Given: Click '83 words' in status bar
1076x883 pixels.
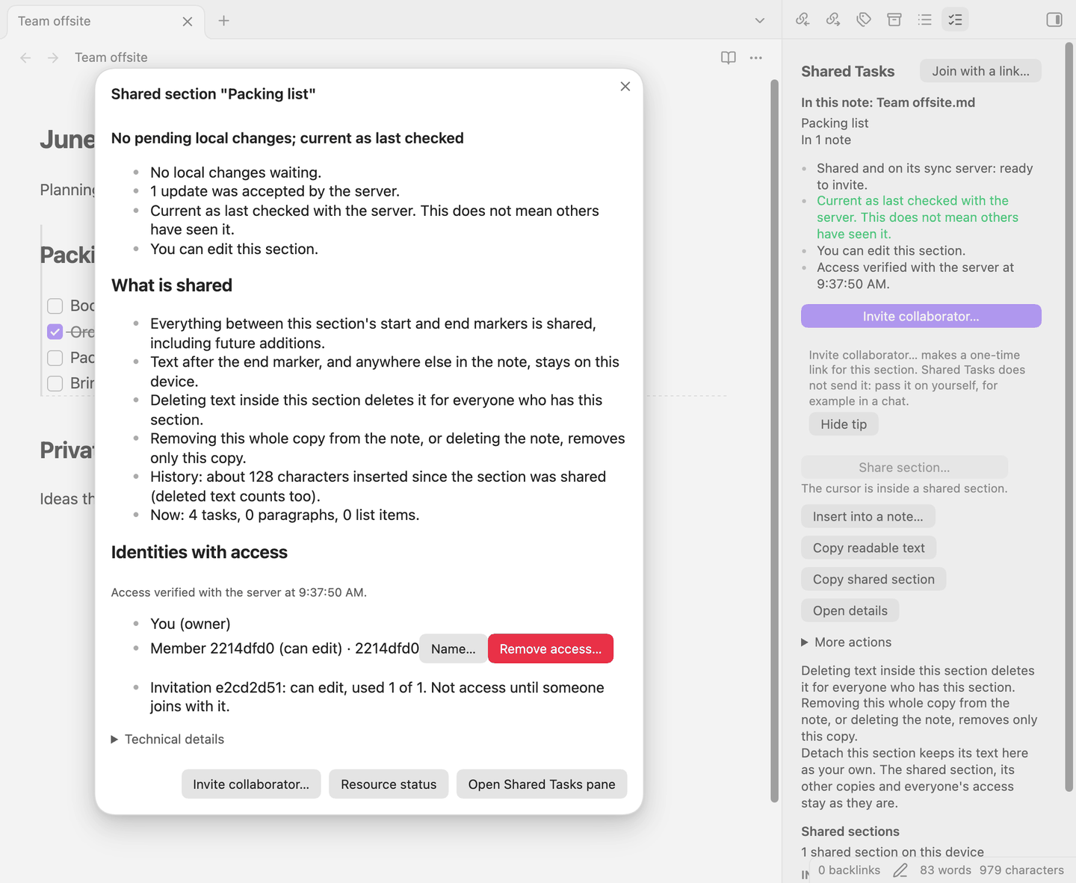Looking at the screenshot, I should (x=945, y=870).
